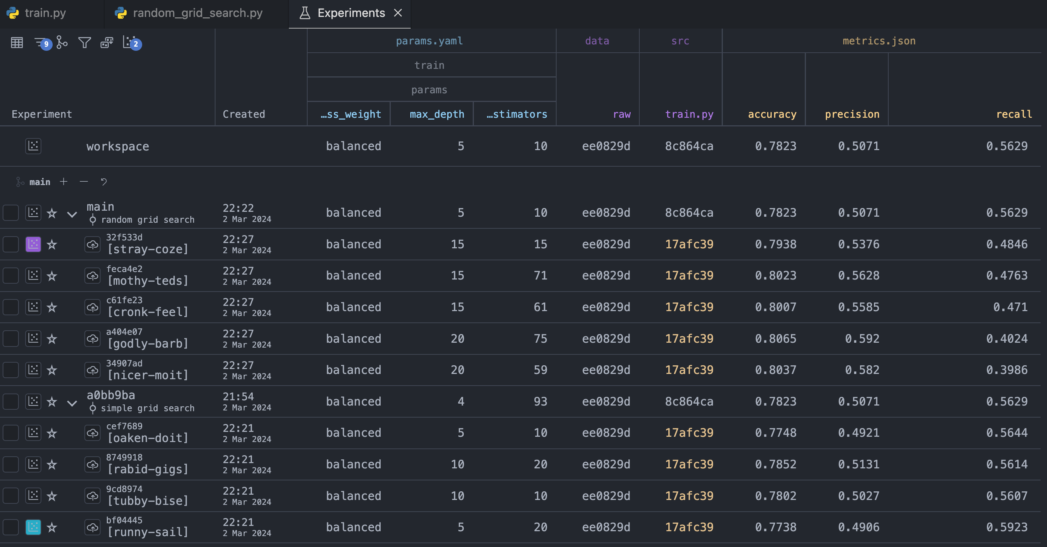Star the stray-coze experiment
The height and width of the screenshot is (547, 1047).
pyautogui.click(x=52, y=245)
